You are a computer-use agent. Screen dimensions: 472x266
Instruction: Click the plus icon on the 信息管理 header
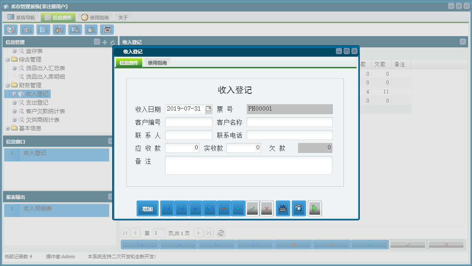pos(104,42)
